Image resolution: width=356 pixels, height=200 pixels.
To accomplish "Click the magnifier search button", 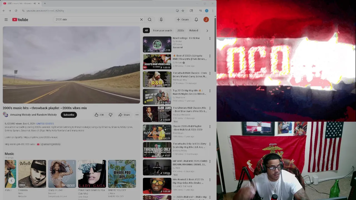I will coord(150,19).
